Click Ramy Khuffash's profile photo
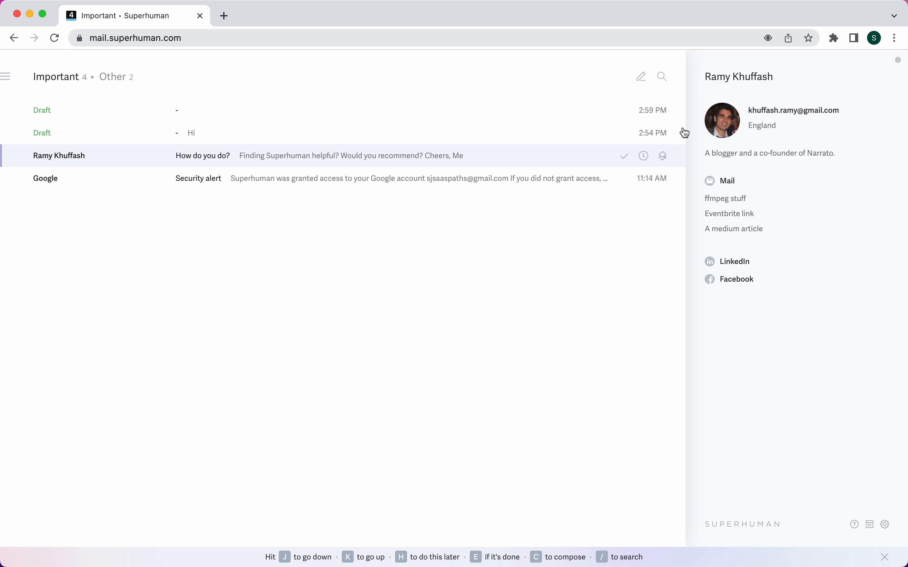This screenshot has width=908, height=567. click(722, 120)
